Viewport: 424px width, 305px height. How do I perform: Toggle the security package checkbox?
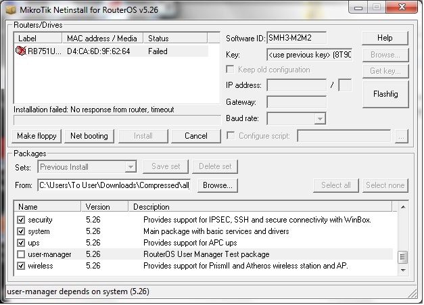tap(21, 220)
